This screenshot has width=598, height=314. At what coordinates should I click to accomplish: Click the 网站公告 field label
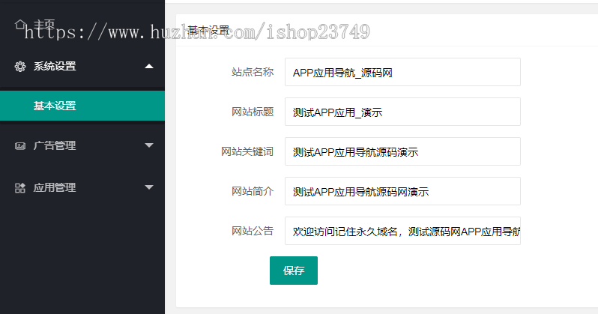[x=253, y=231]
